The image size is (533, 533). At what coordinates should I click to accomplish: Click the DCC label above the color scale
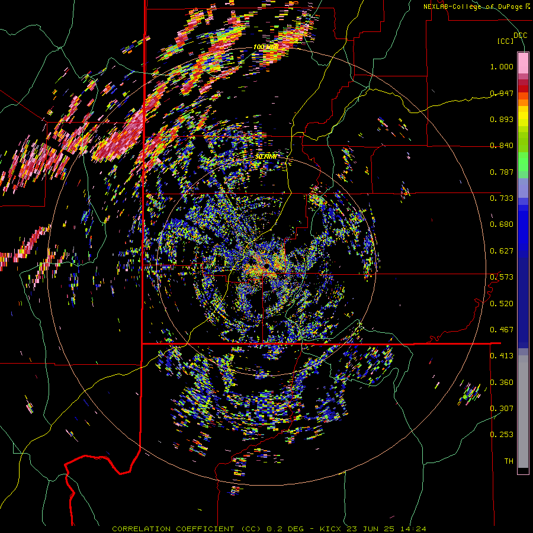[x=520, y=36]
